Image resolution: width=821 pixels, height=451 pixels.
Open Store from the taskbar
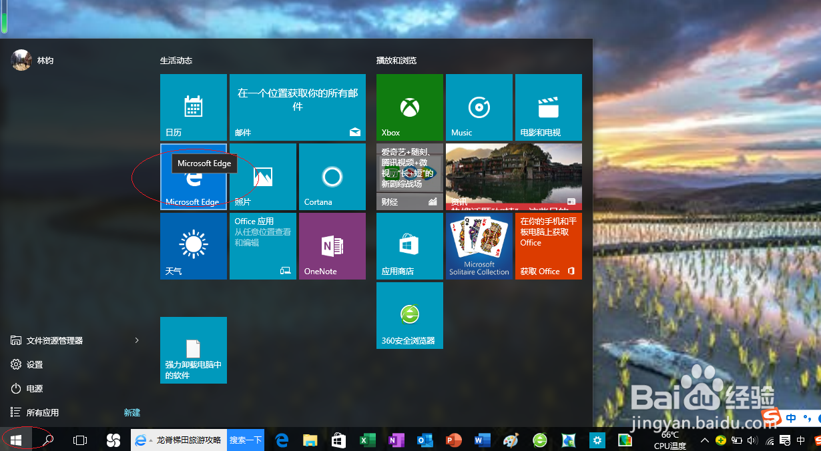(339, 440)
